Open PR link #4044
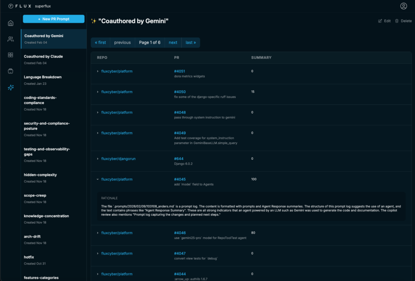 tap(180, 274)
